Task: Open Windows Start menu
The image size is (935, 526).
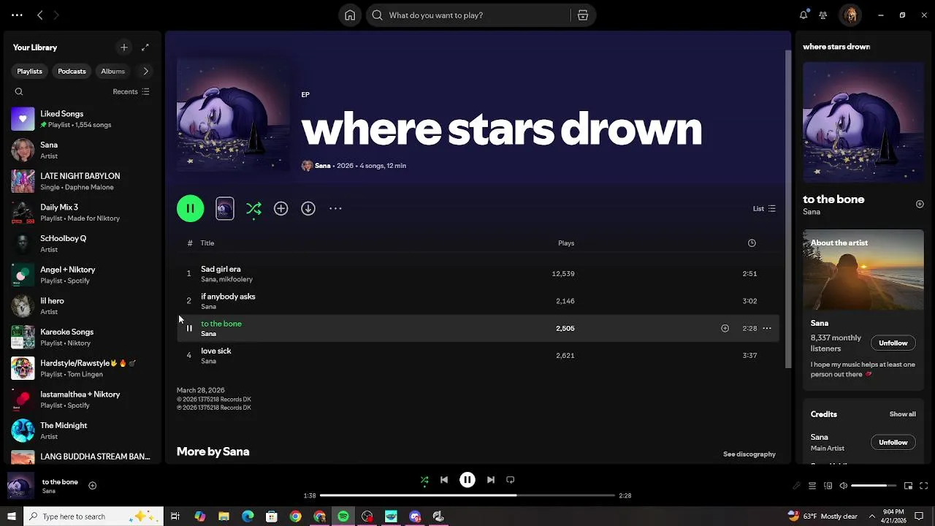Action: (11, 517)
